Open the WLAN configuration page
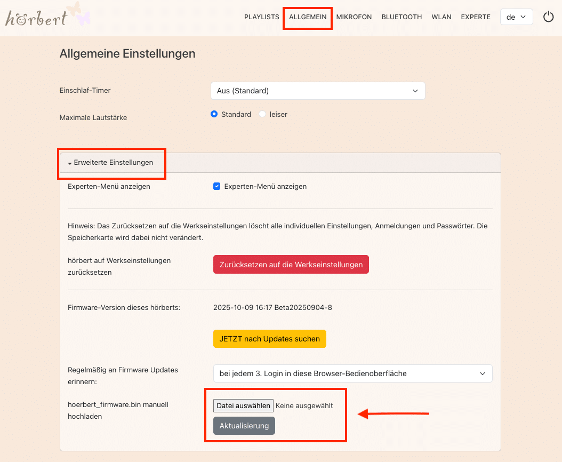 click(x=441, y=17)
